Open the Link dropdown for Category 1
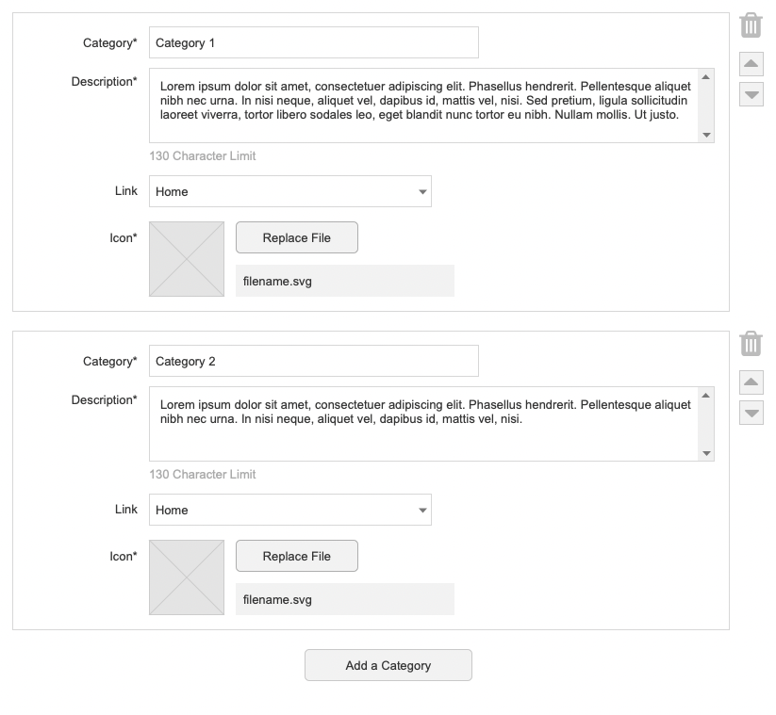Viewport: 776px width, 715px height. [289, 191]
